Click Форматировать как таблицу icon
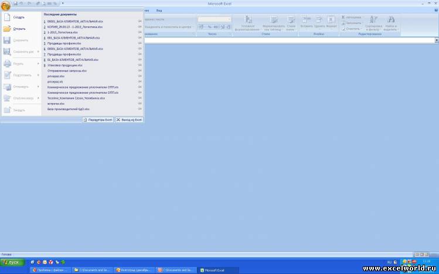 274,19
